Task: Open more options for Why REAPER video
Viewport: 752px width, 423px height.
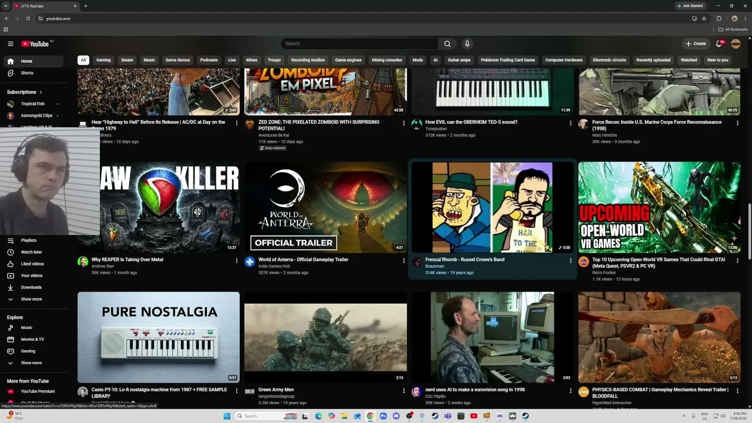Action: (x=237, y=260)
